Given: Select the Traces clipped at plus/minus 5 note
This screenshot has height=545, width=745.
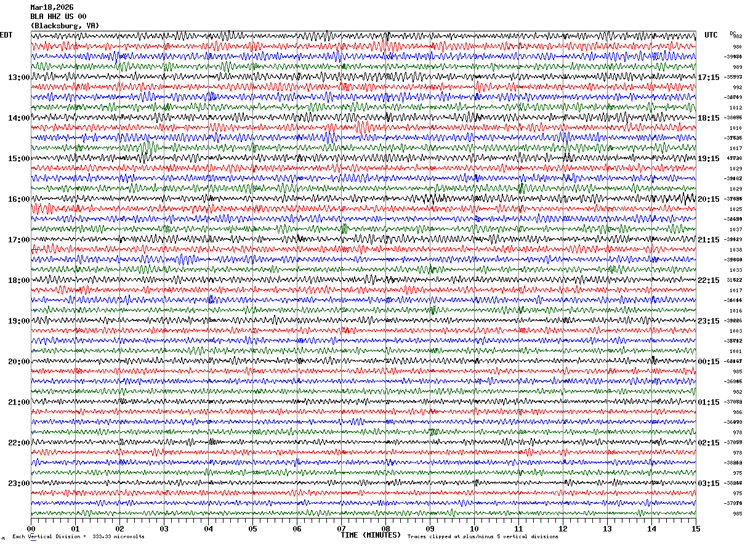Looking at the screenshot, I should click(483, 536).
